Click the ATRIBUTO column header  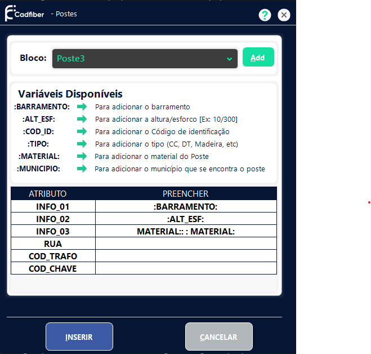pos(48,194)
